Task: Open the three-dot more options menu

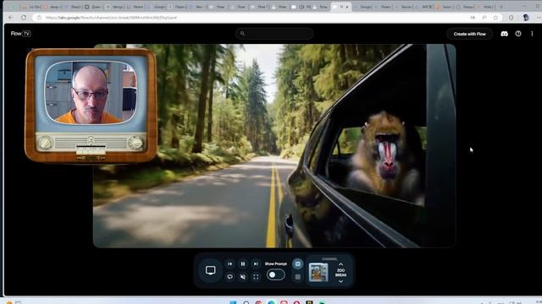Action: click(532, 34)
